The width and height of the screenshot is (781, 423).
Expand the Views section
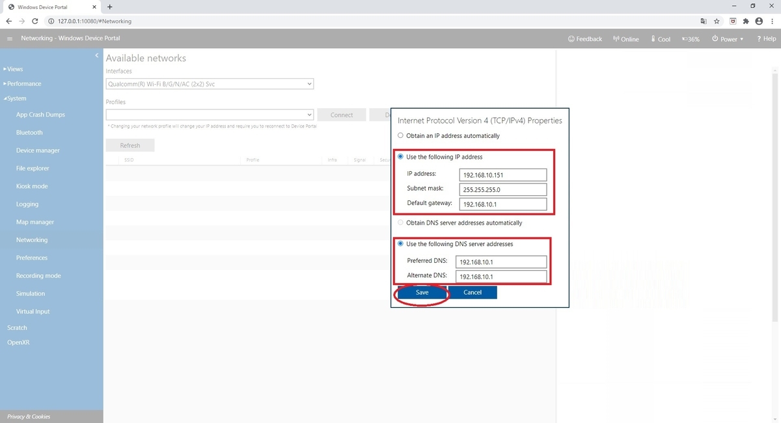tap(13, 69)
